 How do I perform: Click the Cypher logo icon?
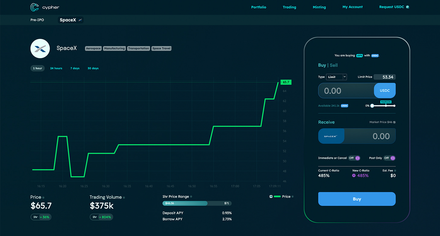[x=35, y=7]
